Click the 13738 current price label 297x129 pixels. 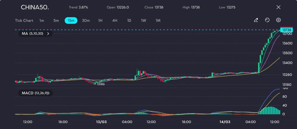(x=287, y=30)
